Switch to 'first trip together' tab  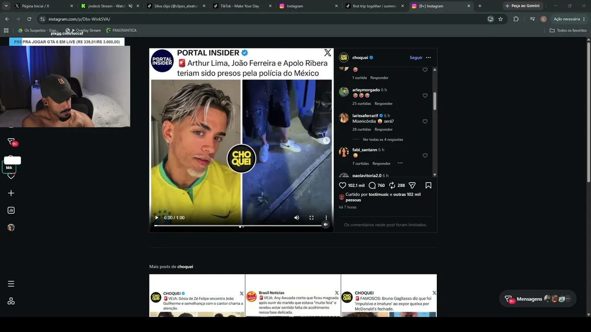coord(375,6)
